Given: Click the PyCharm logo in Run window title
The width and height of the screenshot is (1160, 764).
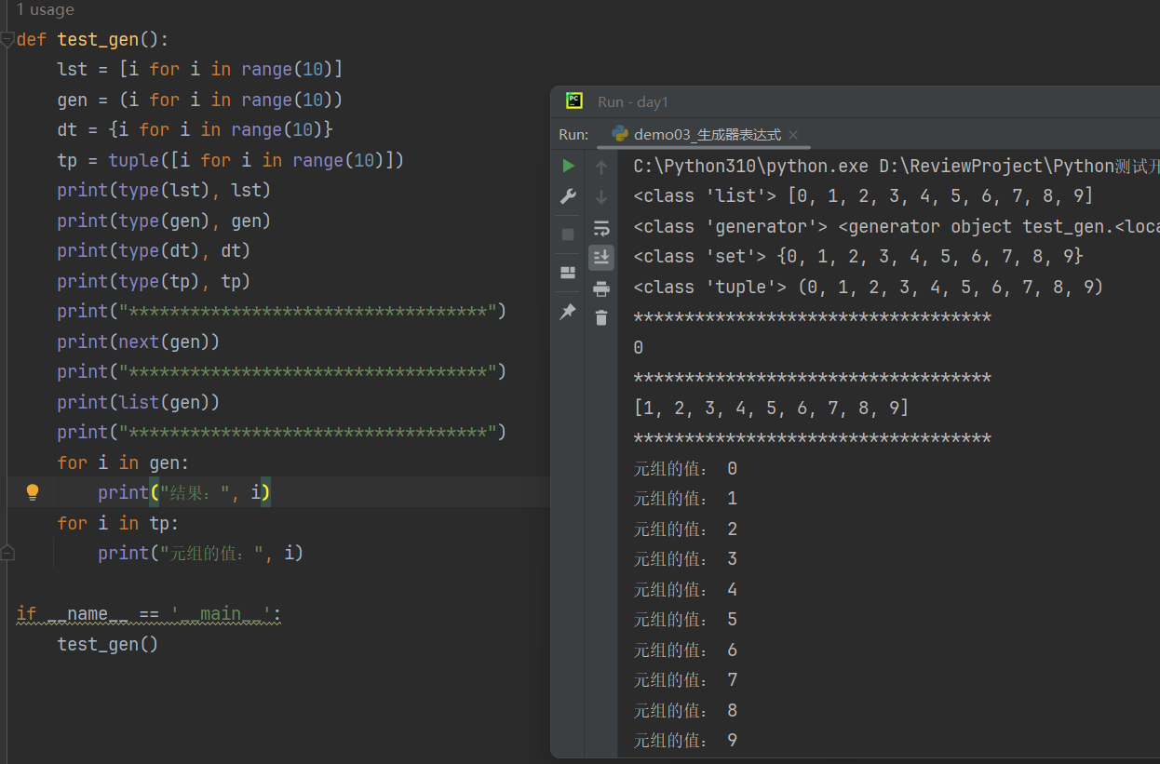Looking at the screenshot, I should (x=574, y=101).
